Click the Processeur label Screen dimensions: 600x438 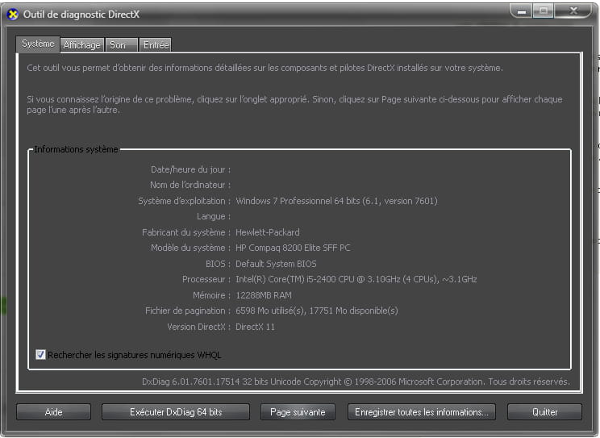pyautogui.click(x=206, y=279)
